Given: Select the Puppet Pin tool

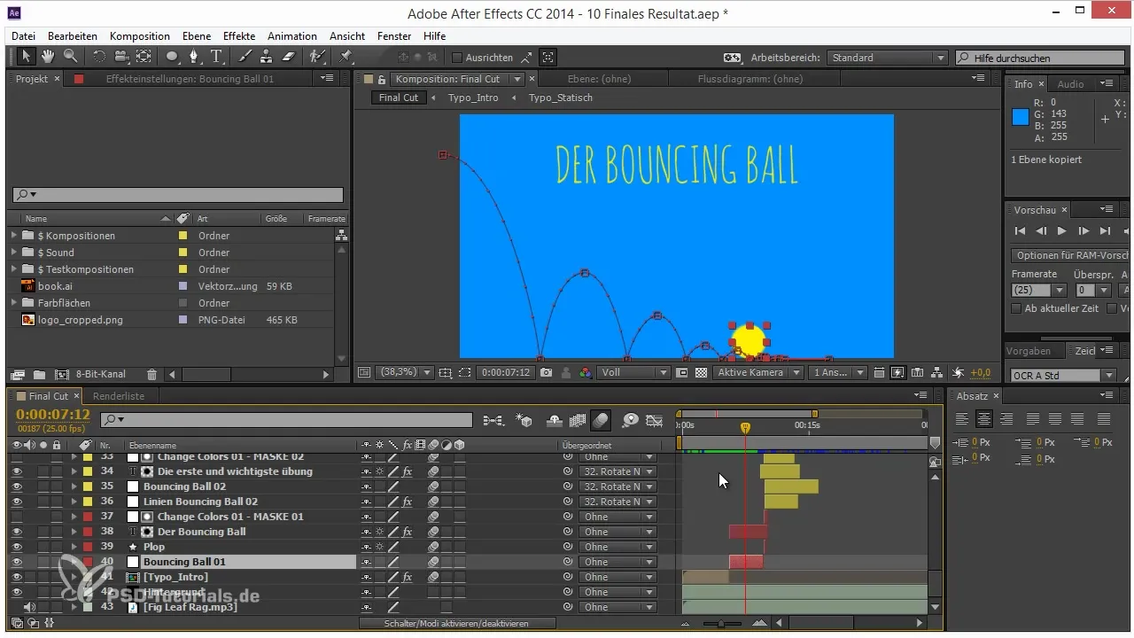Looking at the screenshot, I should click(x=346, y=57).
